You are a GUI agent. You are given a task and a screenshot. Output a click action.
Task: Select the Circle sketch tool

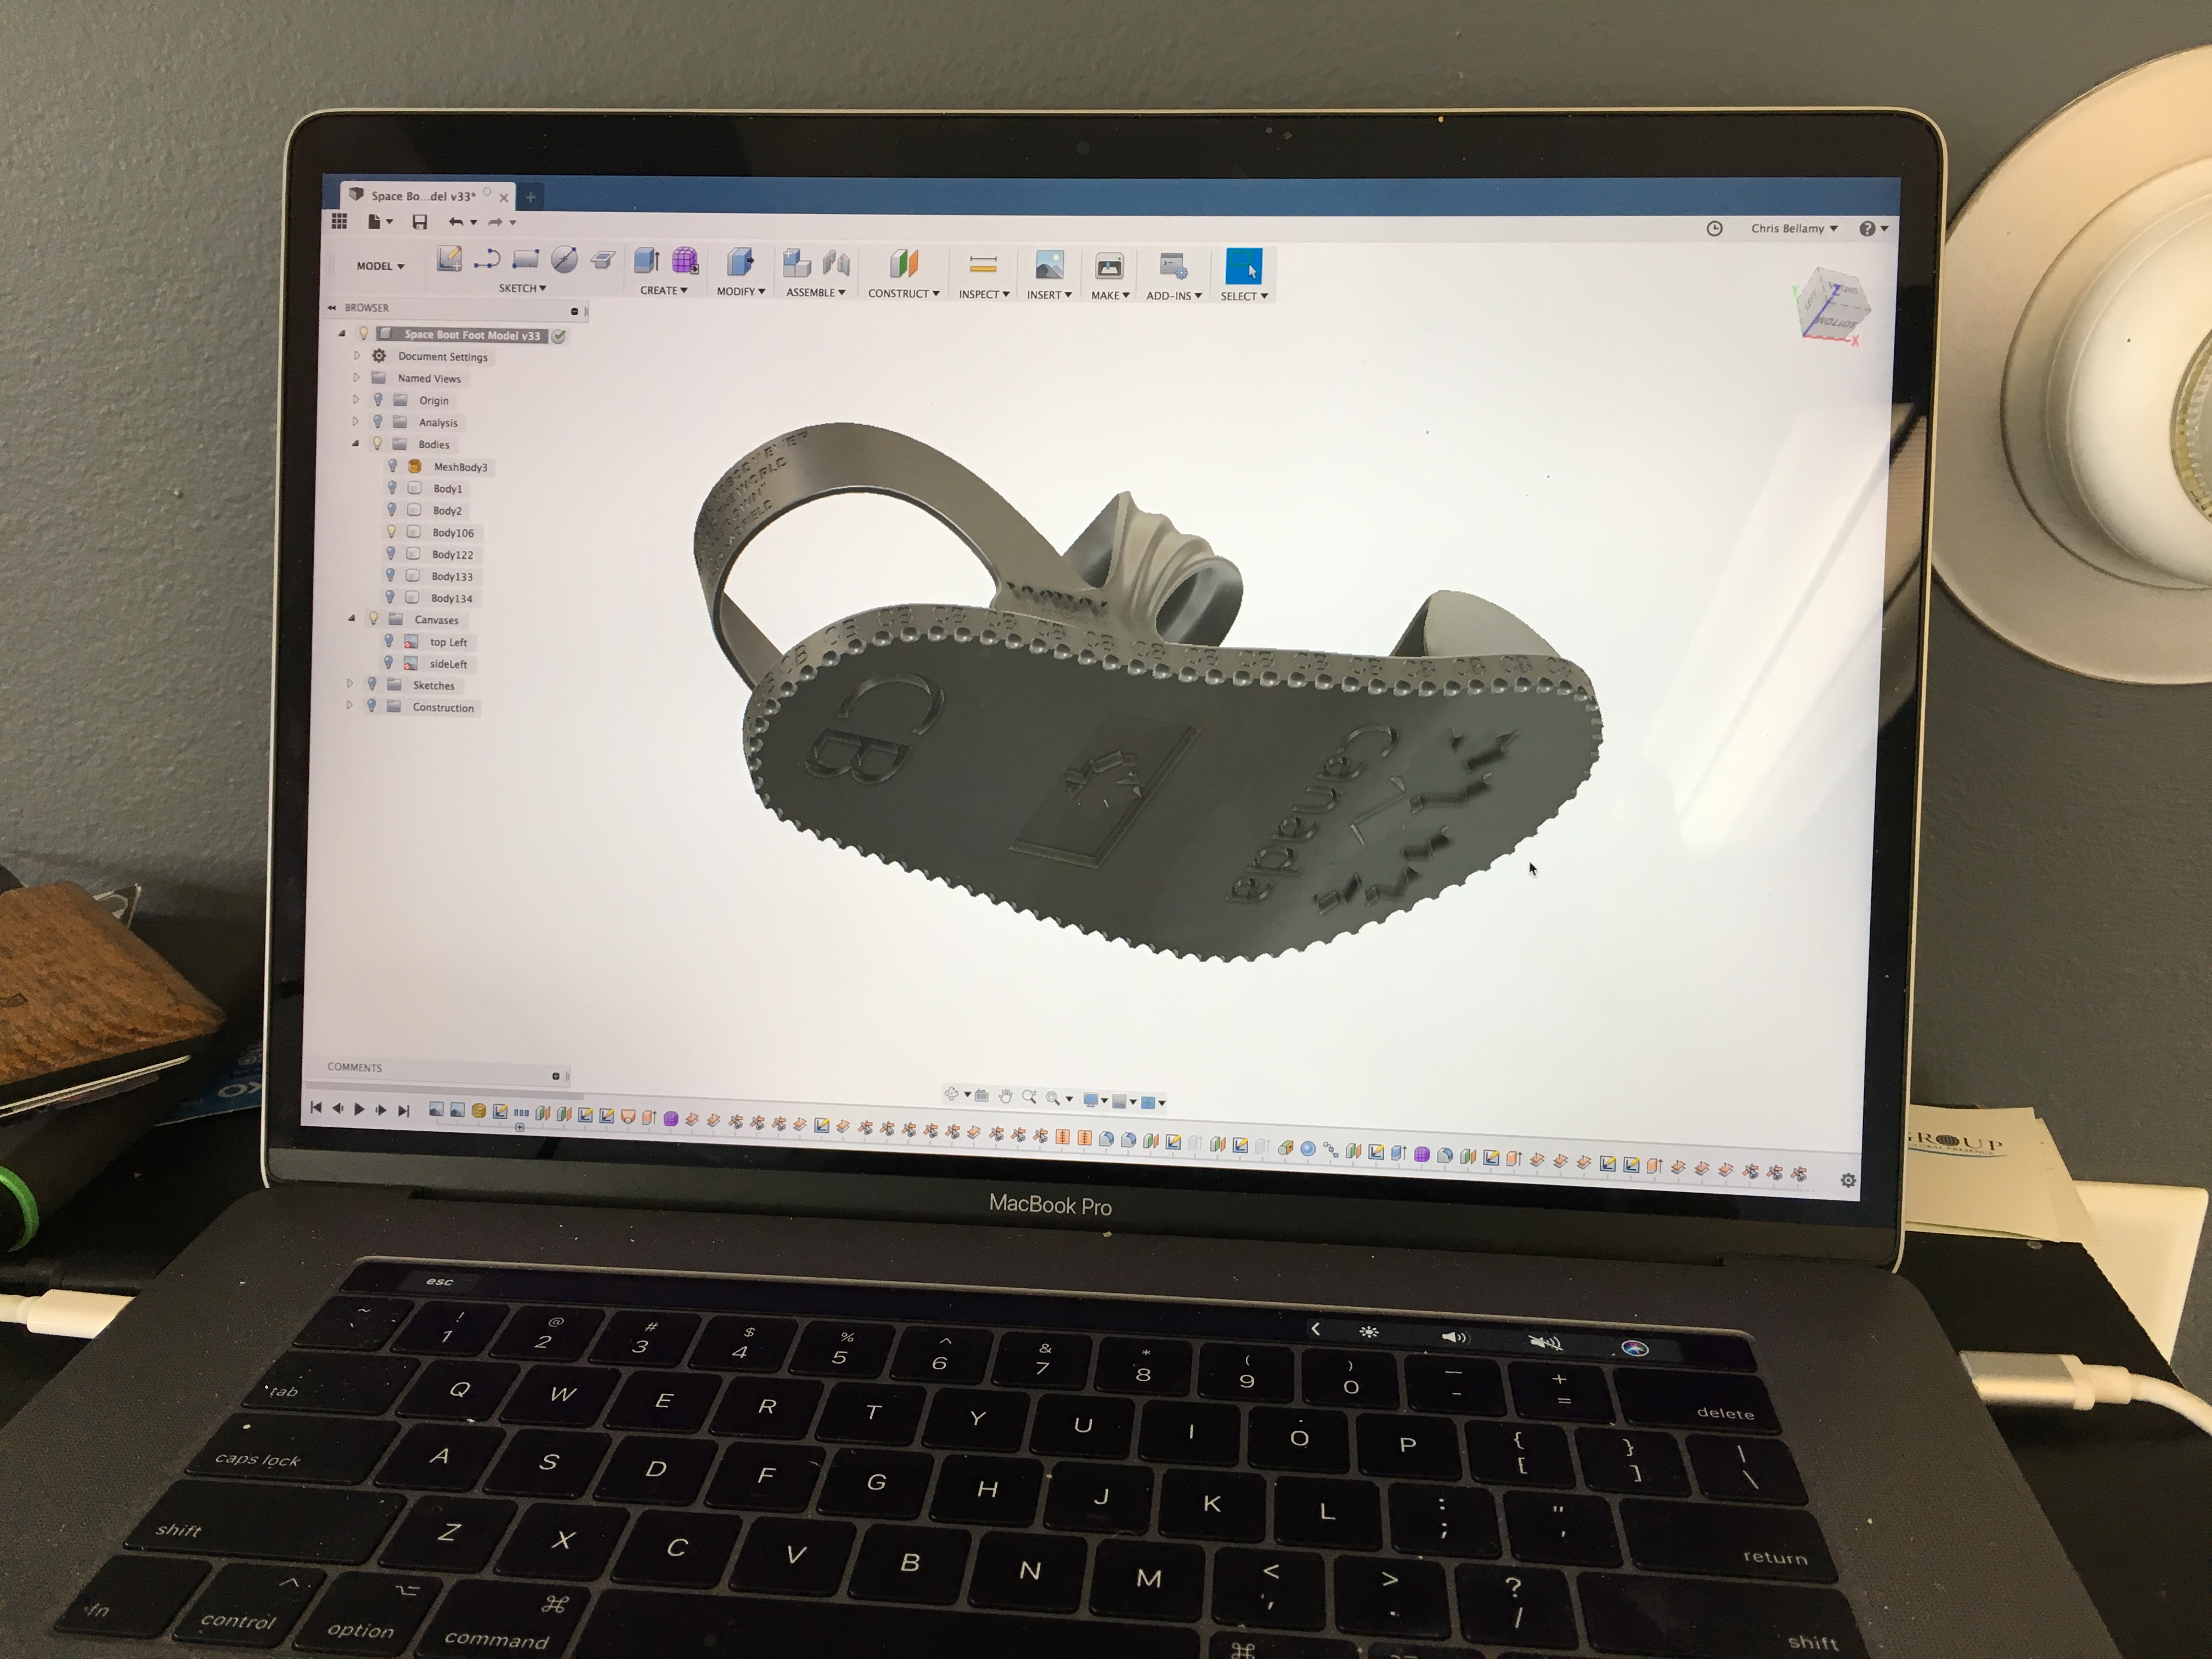coord(564,260)
